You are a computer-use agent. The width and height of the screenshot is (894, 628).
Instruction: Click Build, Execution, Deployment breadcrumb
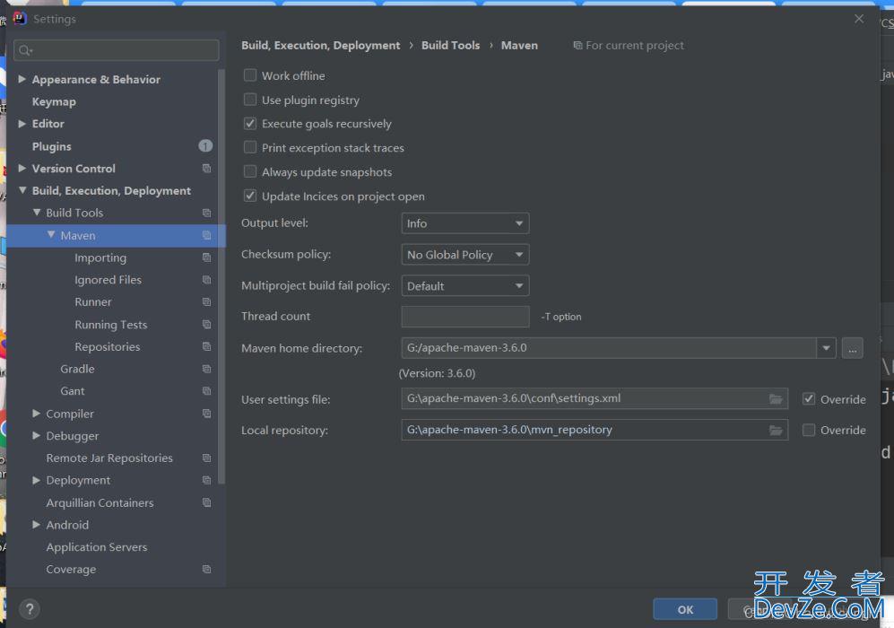[320, 45]
